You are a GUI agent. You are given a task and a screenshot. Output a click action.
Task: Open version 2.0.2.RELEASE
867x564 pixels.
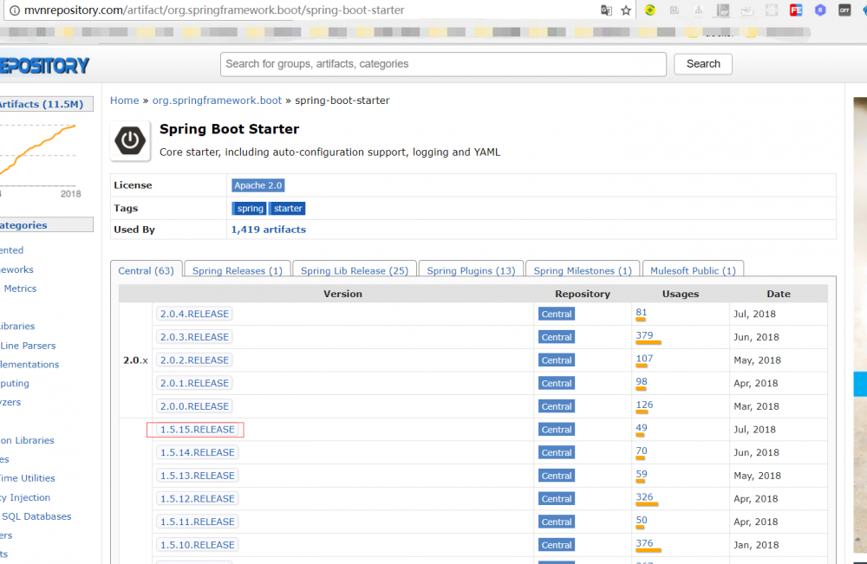[x=194, y=360]
